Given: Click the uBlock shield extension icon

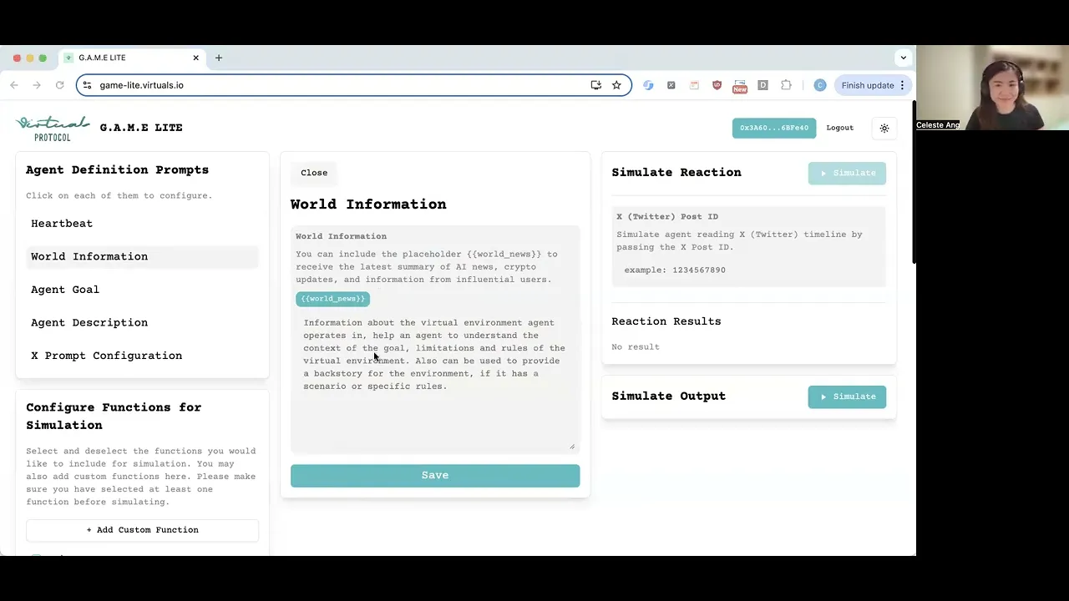Looking at the screenshot, I should (x=717, y=85).
